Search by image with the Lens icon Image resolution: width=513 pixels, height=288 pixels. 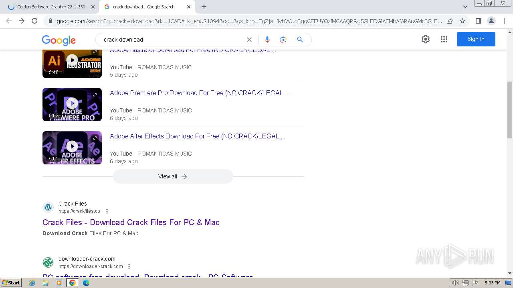point(283,40)
